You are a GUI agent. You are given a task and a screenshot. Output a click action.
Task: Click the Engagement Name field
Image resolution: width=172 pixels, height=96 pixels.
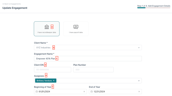coord(88,59)
